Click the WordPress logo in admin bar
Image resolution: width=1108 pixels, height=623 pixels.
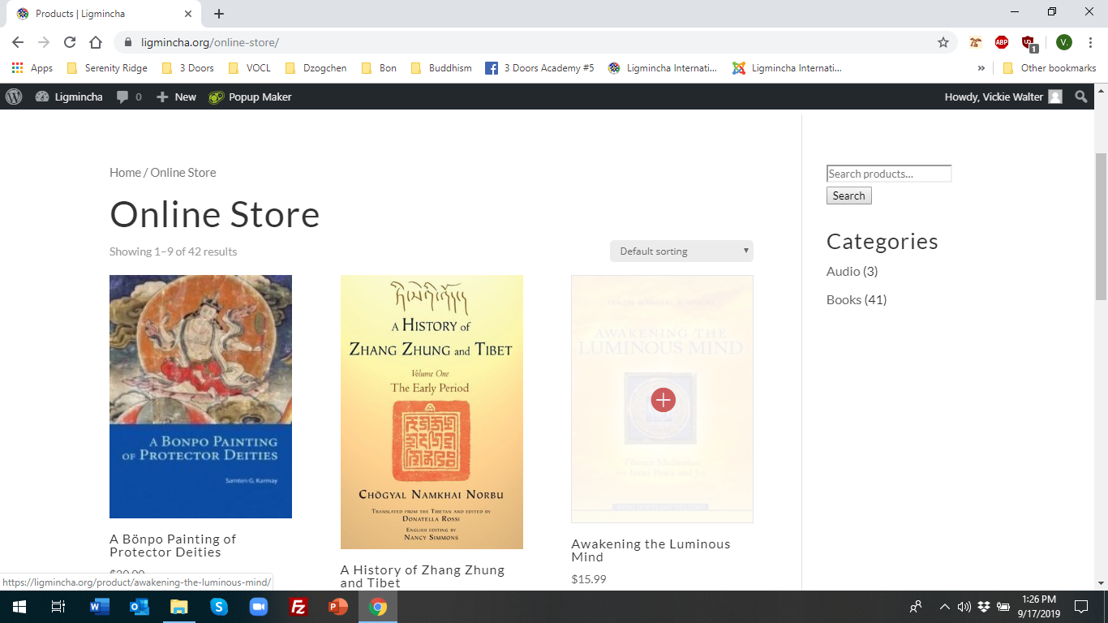click(x=14, y=97)
